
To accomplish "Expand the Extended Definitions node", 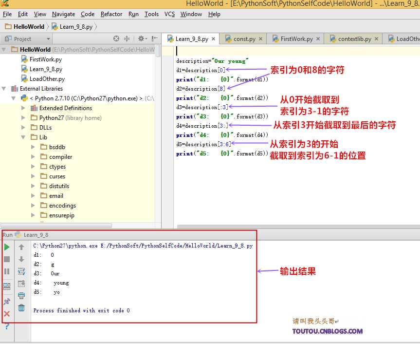I will click(23, 108).
